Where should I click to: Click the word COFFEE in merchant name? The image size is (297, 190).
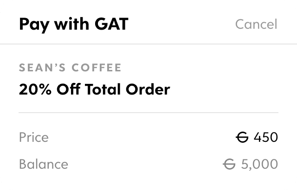click(97, 68)
